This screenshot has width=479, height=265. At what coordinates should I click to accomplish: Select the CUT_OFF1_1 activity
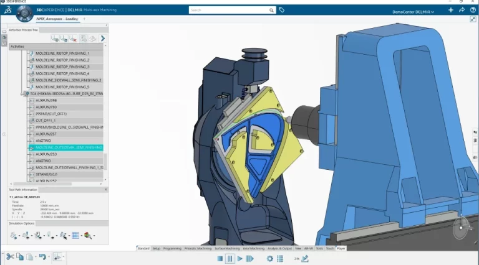click(x=46, y=121)
